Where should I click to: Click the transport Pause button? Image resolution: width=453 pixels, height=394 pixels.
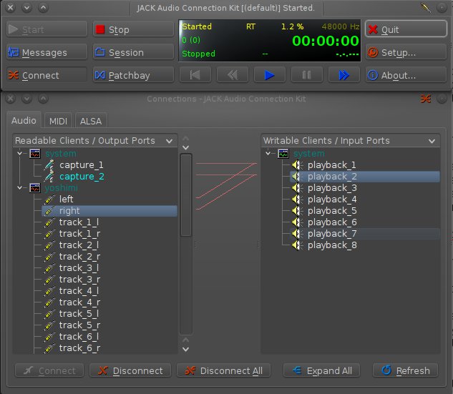pos(306,74)
